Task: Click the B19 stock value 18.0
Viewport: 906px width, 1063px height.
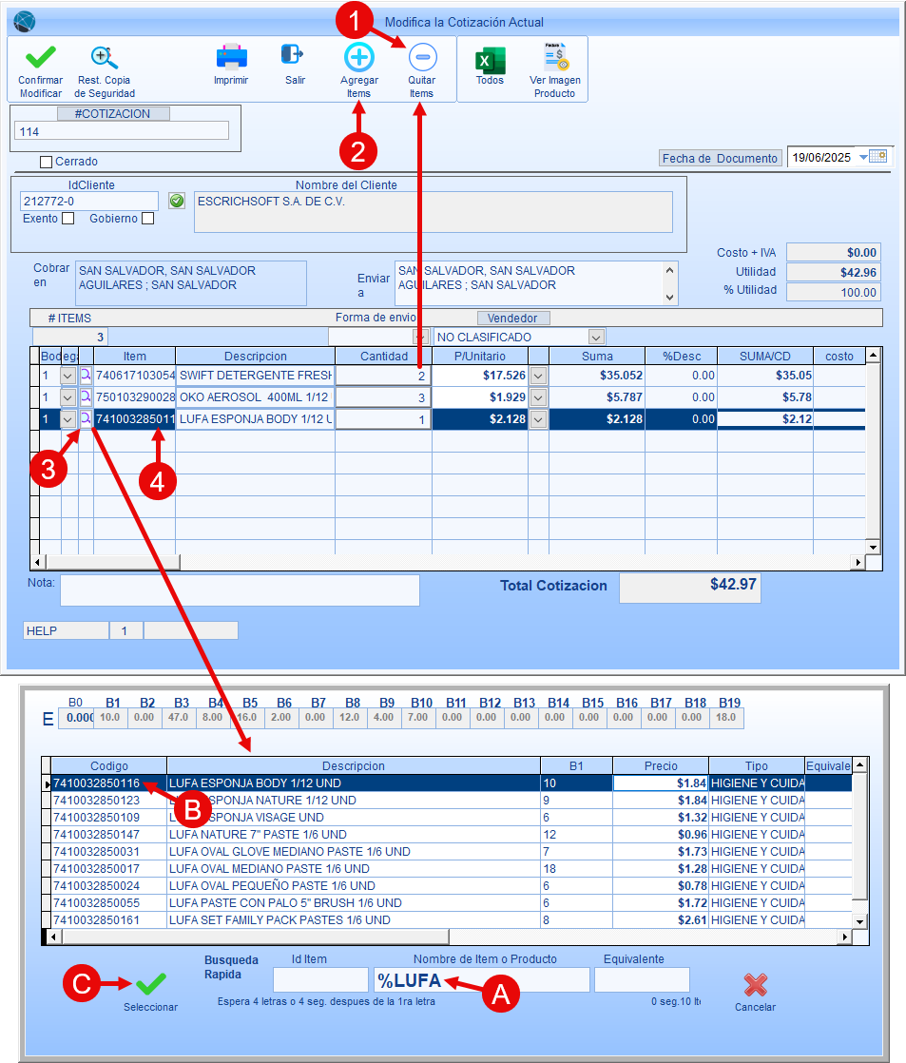Action: pyautogui.click(x=725, y=717)
